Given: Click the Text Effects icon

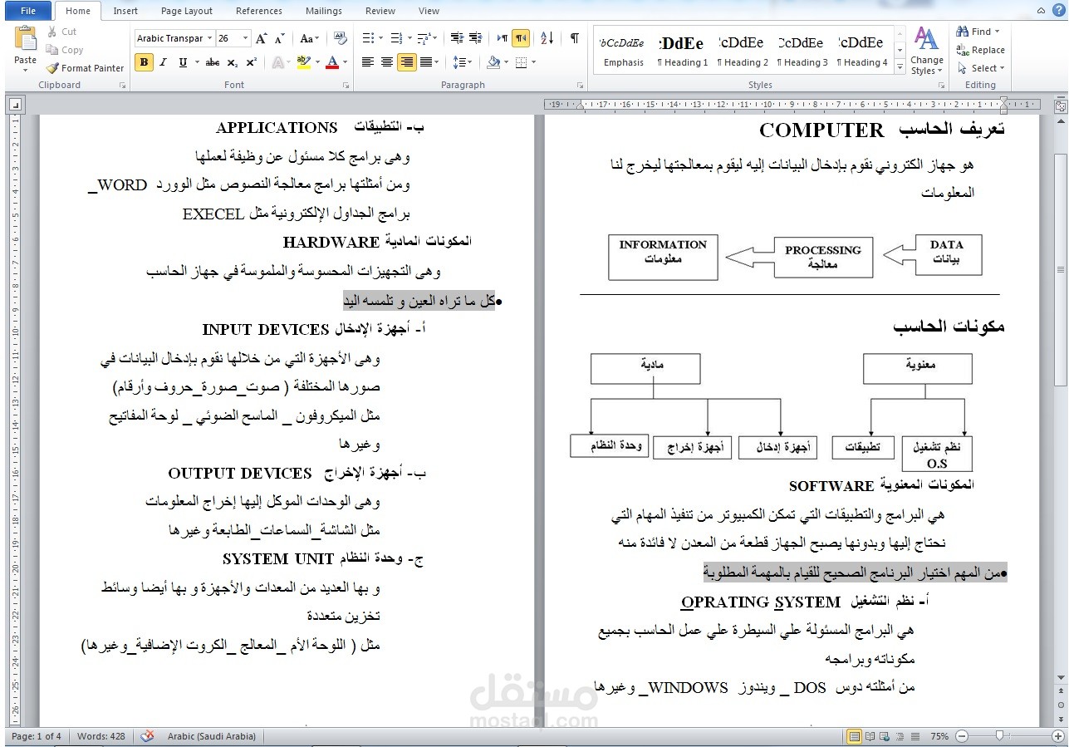Looking at the screenshot, I should (277, 62).
